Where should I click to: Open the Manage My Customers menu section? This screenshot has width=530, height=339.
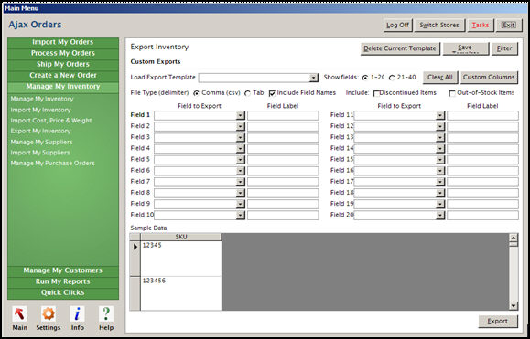(63, 270)
